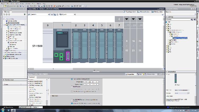Save the project with the toolbar disk icon
The width and height of the screenshot is (199, 112).
click(x=7, y=6)
